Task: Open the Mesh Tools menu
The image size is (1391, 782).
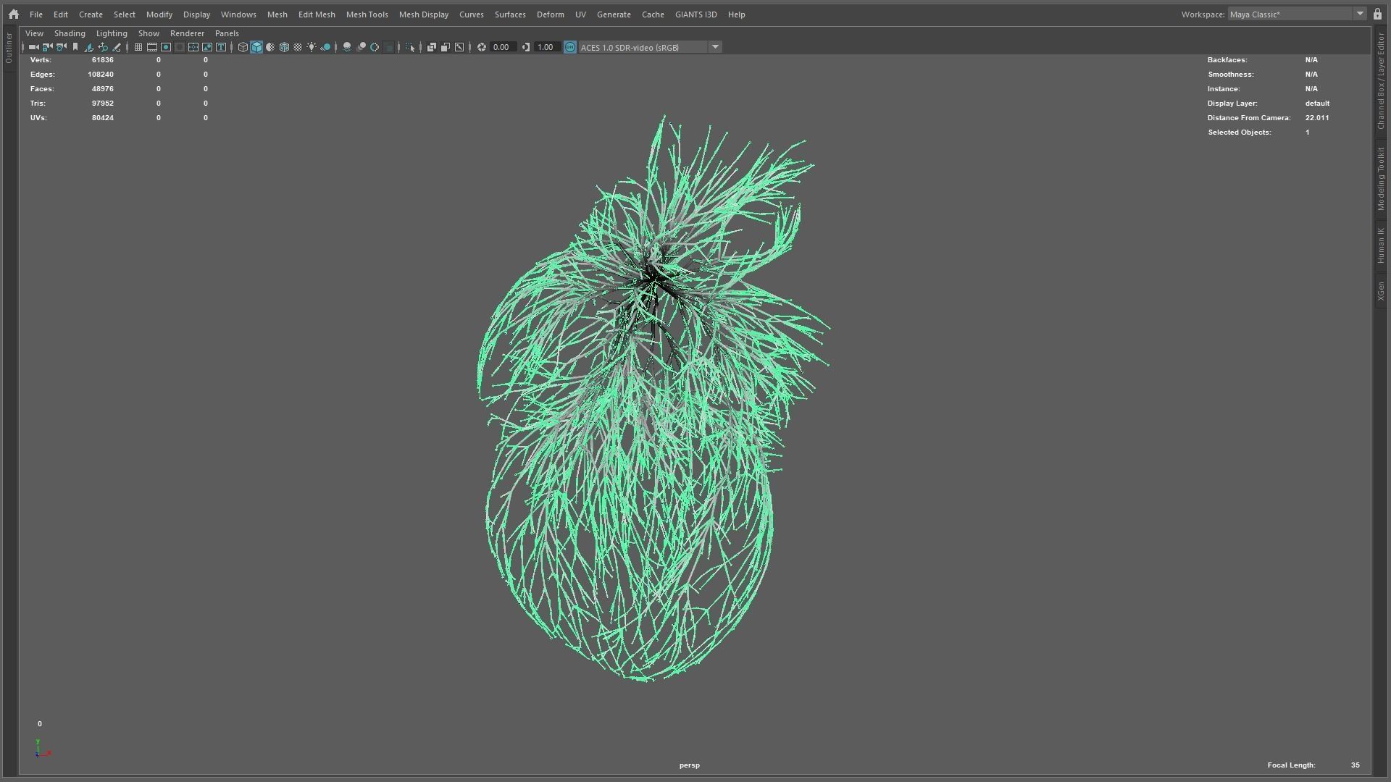Action: tap(367, 14)
